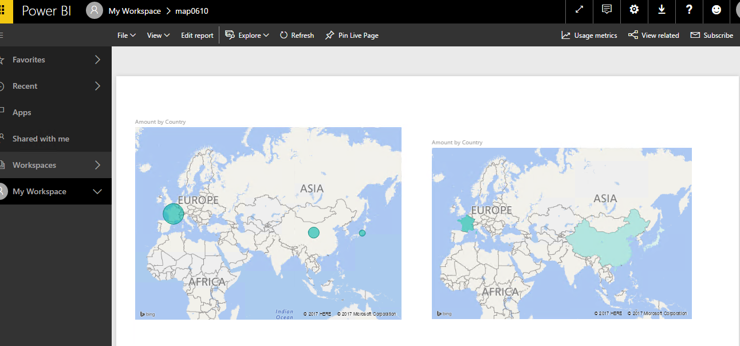Open the help question mark icon
Screen dimensions: 740x346
click(689, 10)
